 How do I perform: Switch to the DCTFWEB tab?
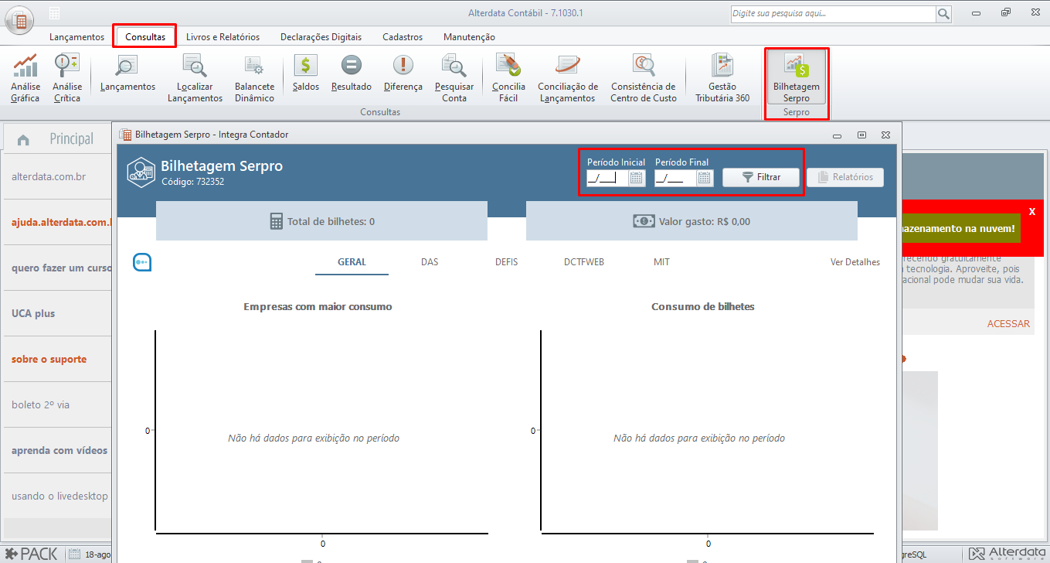584,262
